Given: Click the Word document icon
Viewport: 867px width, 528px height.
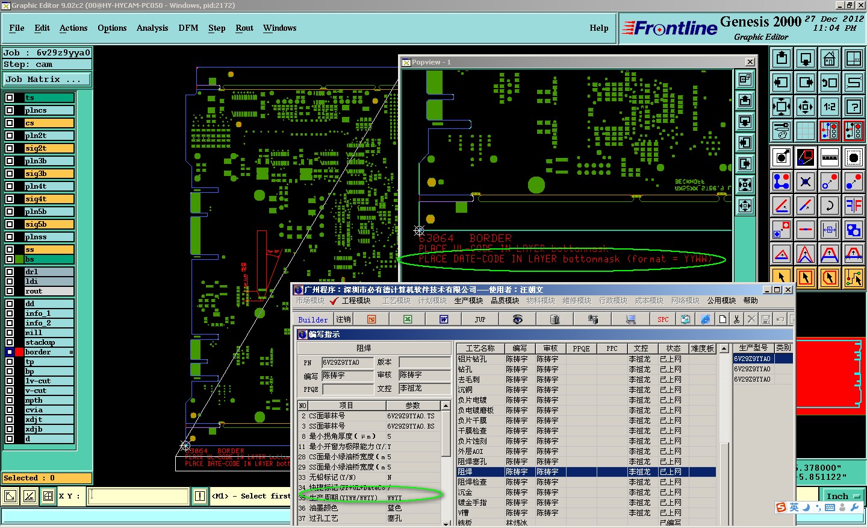Looking at the screenshot, I should (444, 319).
